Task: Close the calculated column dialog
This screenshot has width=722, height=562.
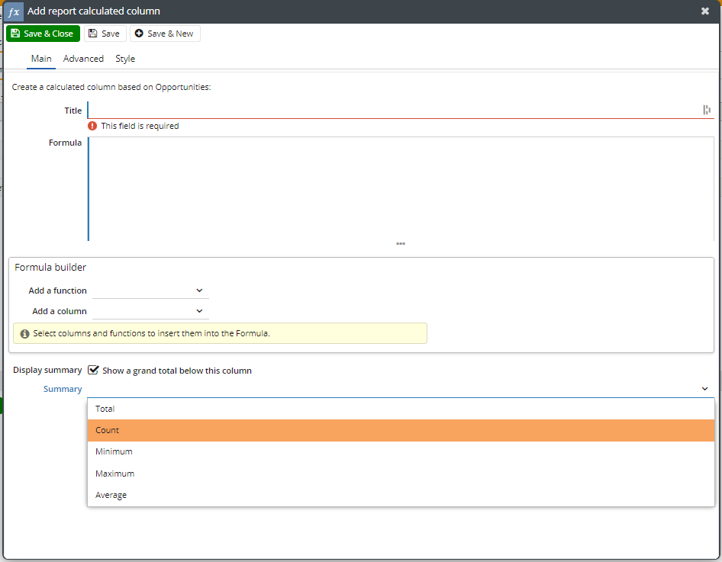Action: (x=705, y=11)
